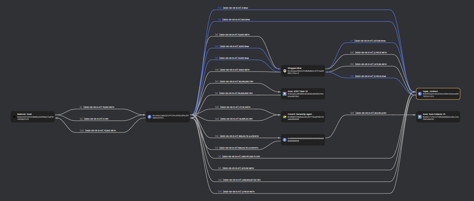
Task: Click edge label [8] 1,873.98 WETH
Action: tap(236, 168)
